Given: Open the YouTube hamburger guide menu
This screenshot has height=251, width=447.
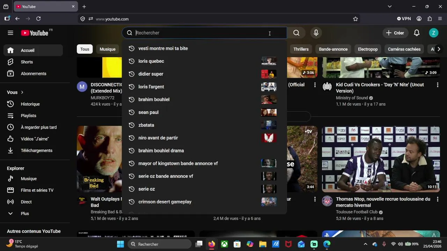Looking at the screenshot, I should pos(10,33).
